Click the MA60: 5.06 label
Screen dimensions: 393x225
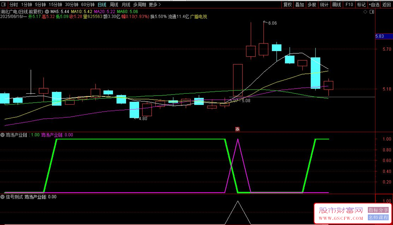127,11
